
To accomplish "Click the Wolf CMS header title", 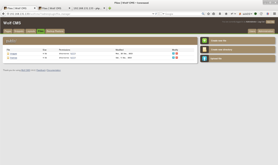I will point(12,23).
